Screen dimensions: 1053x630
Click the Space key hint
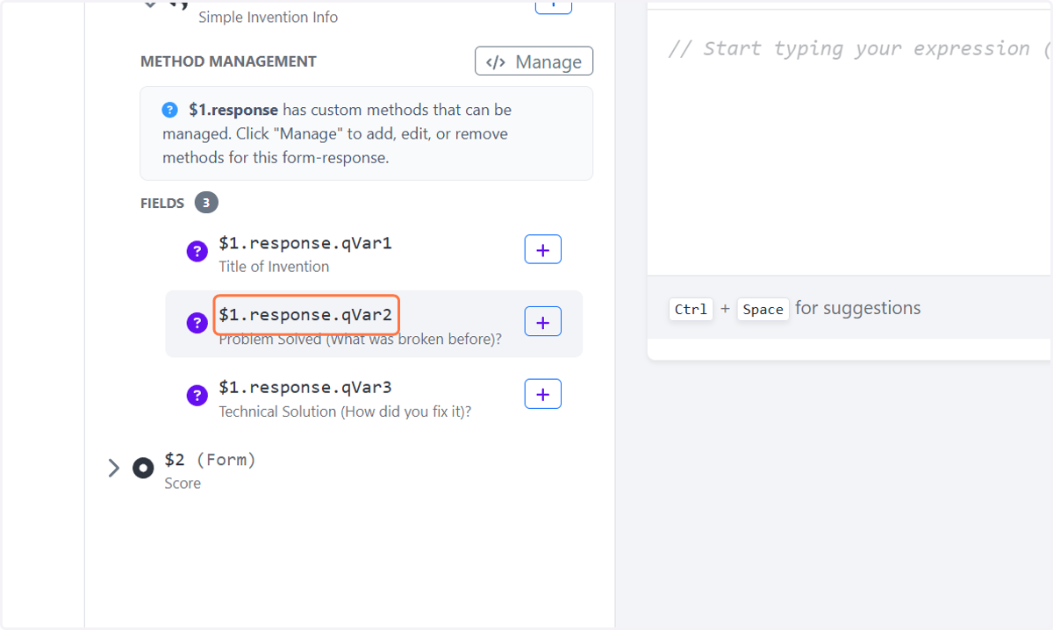click(x=763, y=309)
